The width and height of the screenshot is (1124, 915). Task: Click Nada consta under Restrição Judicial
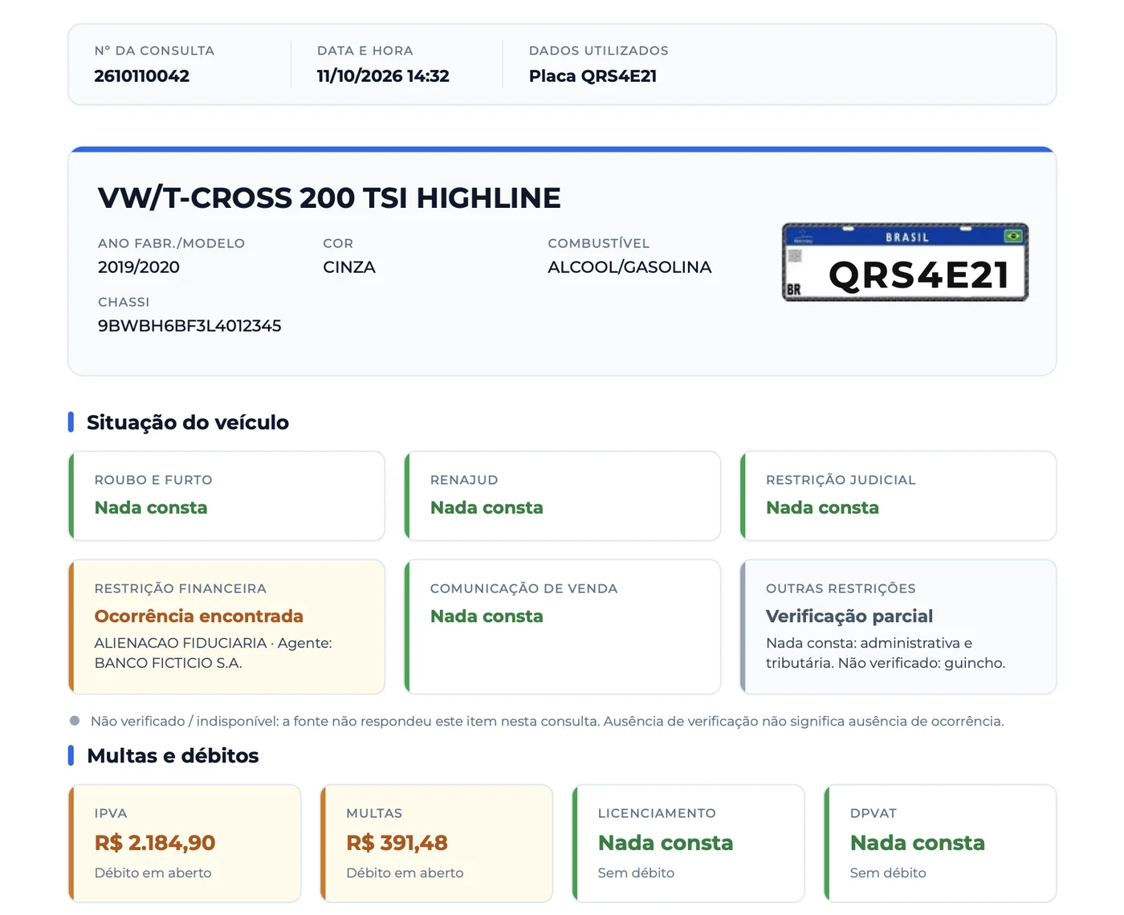(x=822, y=508)
